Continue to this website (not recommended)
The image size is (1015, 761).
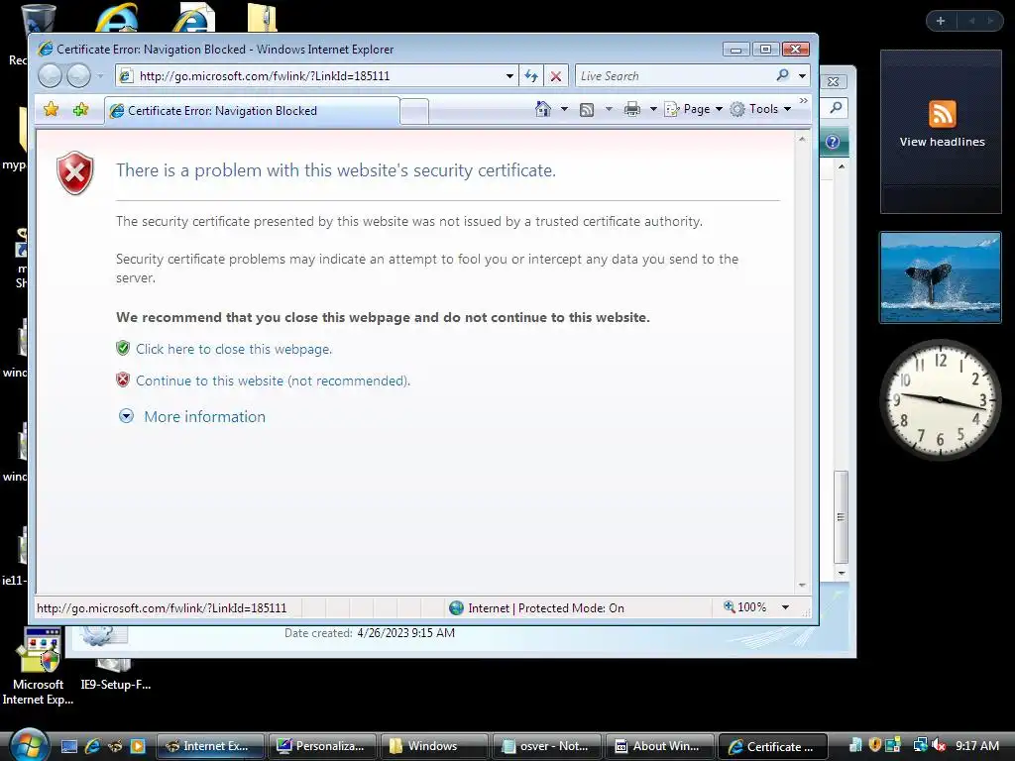(273, 380)
